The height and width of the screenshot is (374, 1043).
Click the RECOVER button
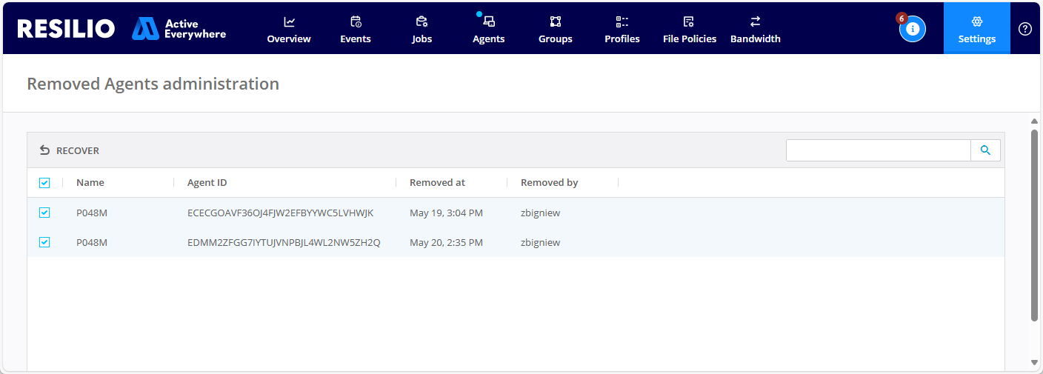pyautogui.click(x=69, y=150)
